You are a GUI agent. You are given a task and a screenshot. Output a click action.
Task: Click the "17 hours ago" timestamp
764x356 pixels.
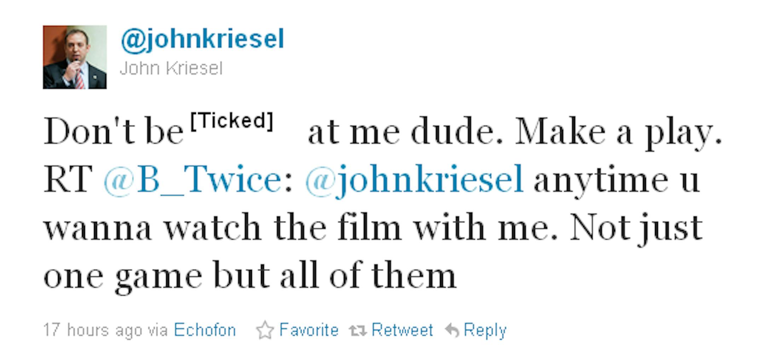click(x=92, y=330)
